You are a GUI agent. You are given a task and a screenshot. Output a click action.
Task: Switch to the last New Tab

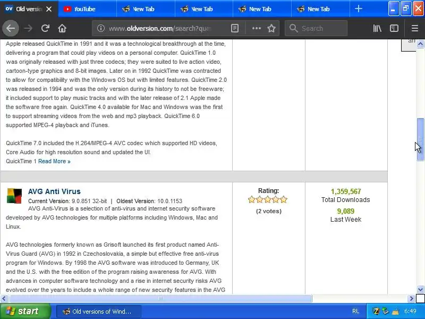click(320, 9)
